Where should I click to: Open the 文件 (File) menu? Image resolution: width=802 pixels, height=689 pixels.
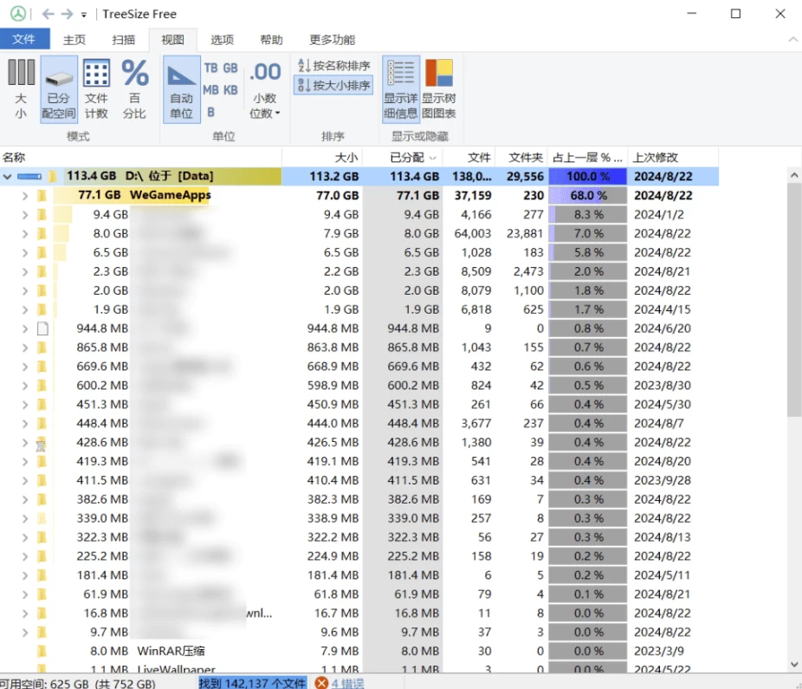point(24,40)
